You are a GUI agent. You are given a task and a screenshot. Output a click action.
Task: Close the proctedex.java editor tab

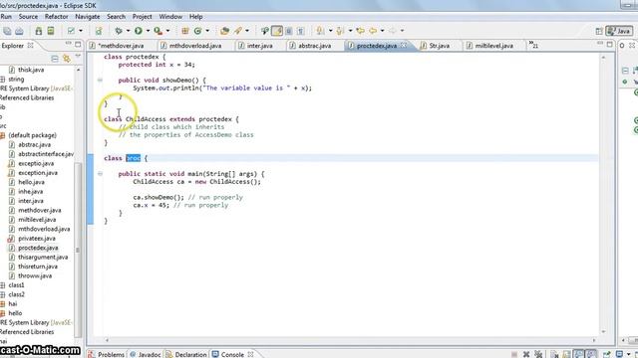tap(404, 45)
